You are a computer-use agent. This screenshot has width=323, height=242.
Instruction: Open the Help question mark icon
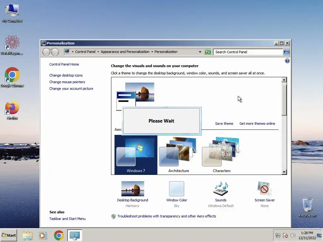tap(287, 61)
